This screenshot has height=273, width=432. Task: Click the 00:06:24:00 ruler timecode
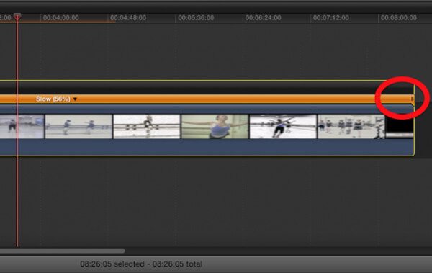pos(263,18)
